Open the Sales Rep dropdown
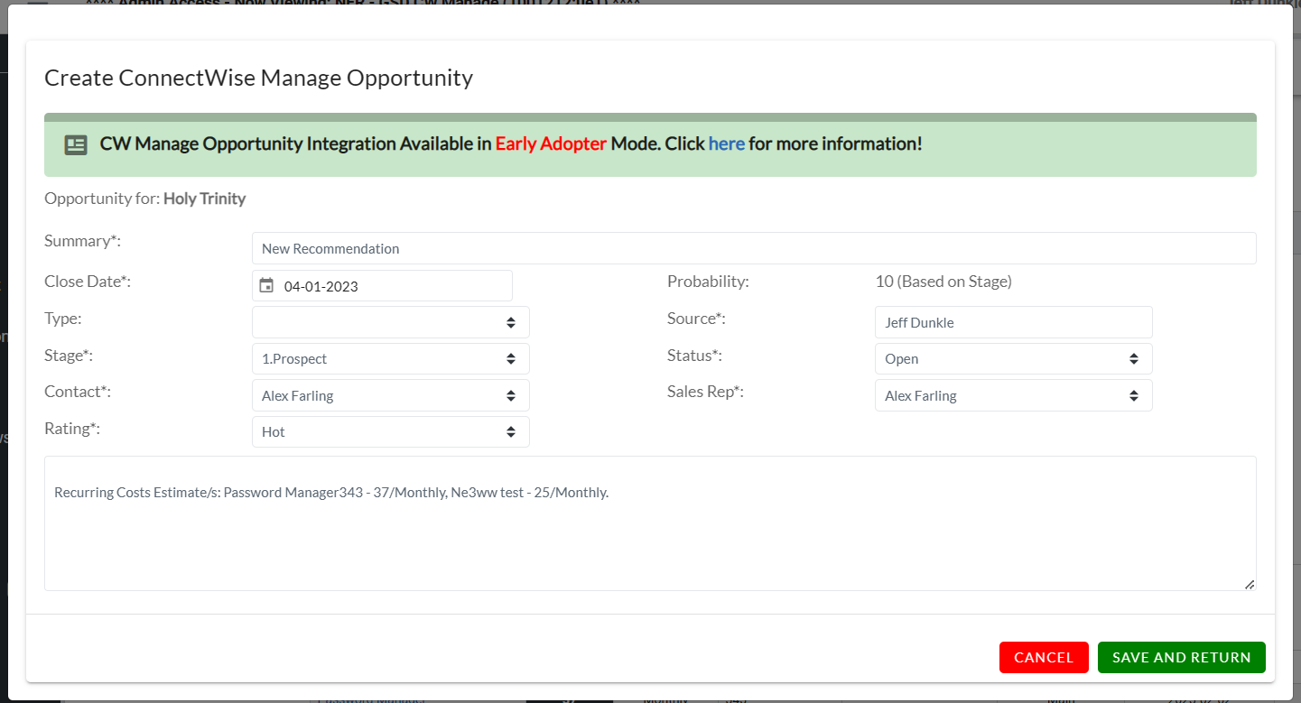Image resolution: width=1301 pixels, height=703 pixels. click(x=1013, y=395)
